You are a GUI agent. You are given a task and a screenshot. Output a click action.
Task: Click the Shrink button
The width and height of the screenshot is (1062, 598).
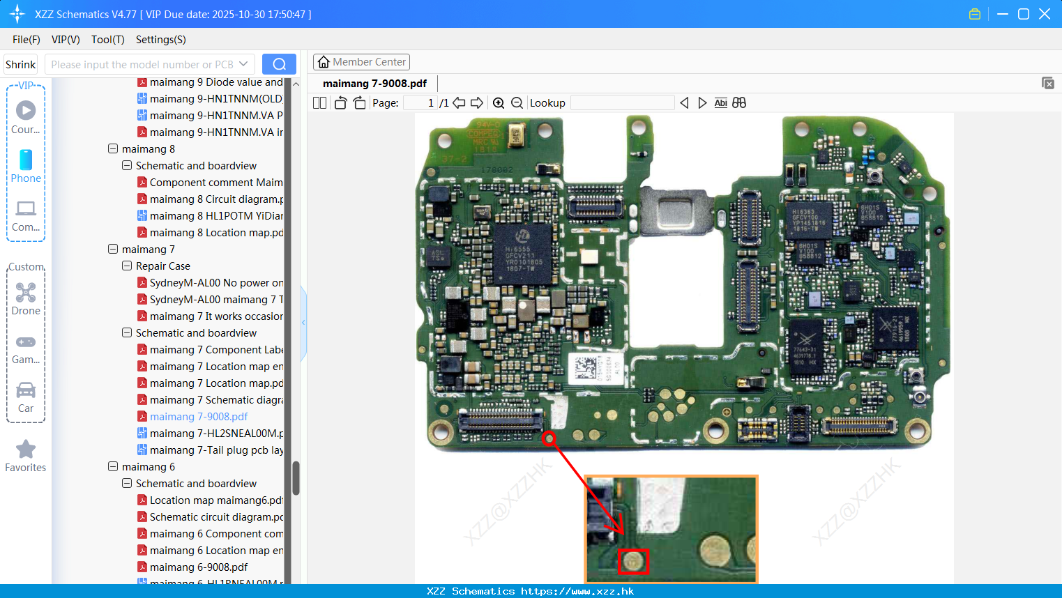(x=21, y=64)
